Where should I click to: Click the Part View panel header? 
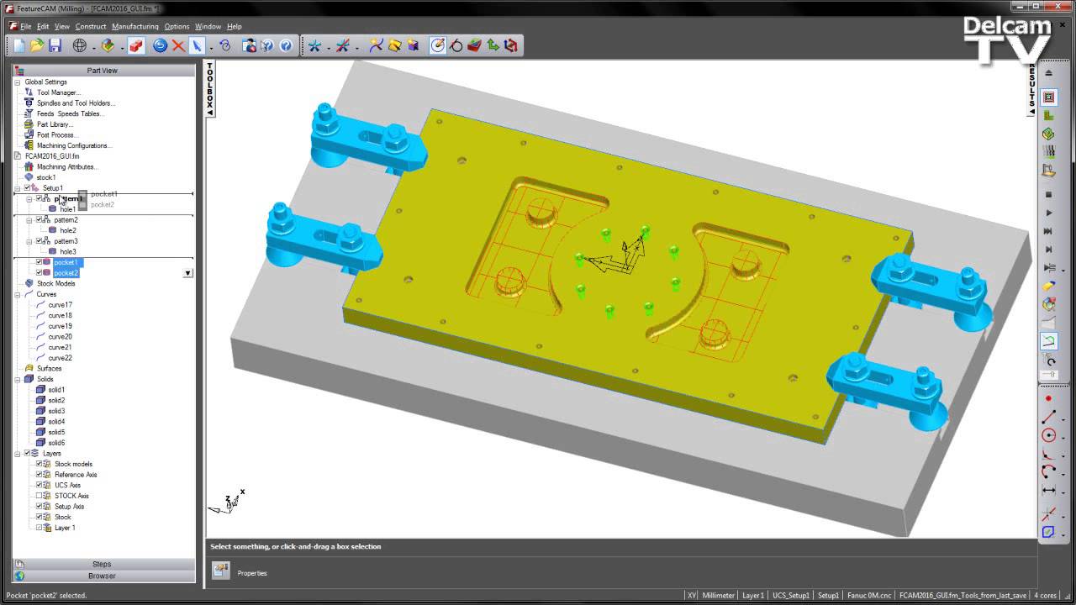point(103,71)
